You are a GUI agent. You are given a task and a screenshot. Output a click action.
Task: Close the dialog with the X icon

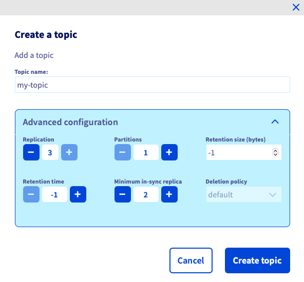pos(296,7)
